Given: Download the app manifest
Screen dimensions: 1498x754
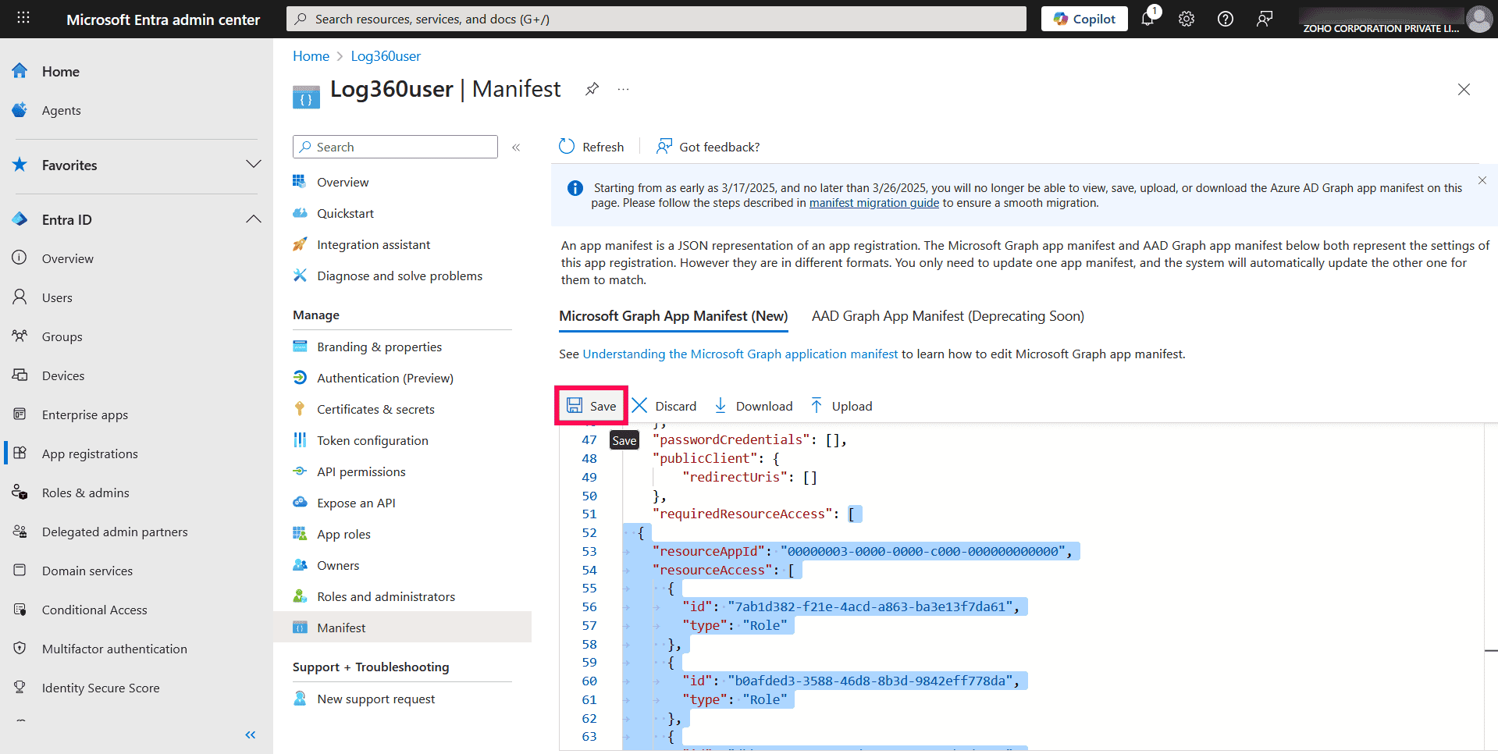Looking at the screenshot, I should [753, 405].
